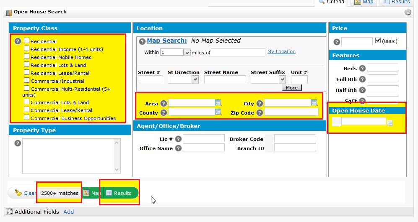Check Commercial/Industrial
The height and width of the screenshot is (222, 418).
tap(26, 80)
